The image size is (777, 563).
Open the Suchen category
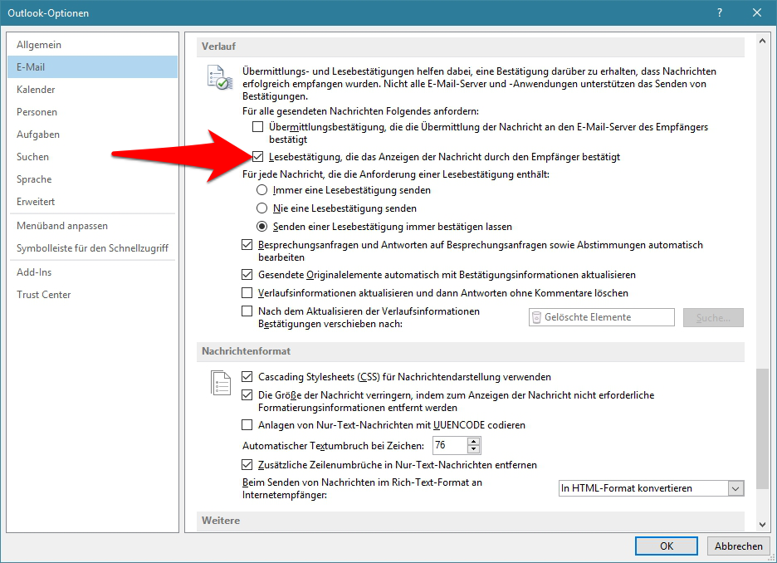93,157
